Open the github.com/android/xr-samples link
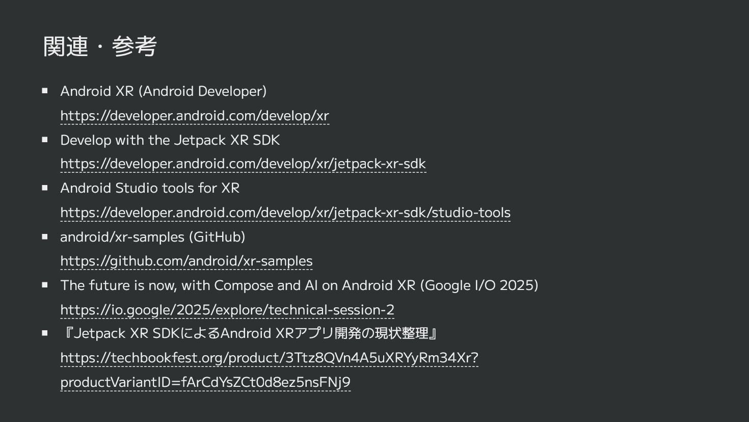749x422 pixels. tap(186, 261)
